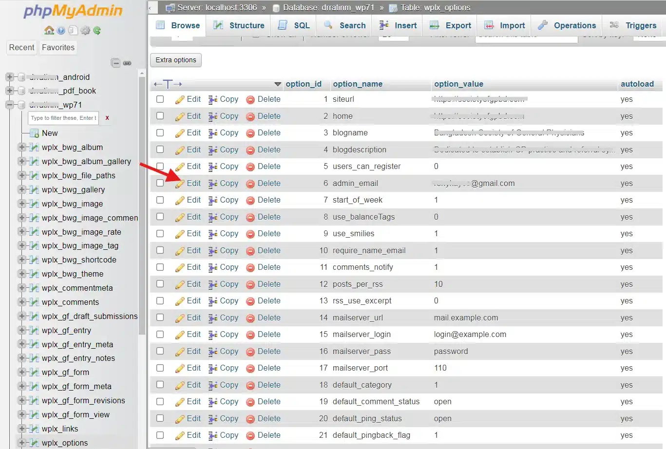Click the database table filter input field
666x449 pixels.
tap(63, 118)
